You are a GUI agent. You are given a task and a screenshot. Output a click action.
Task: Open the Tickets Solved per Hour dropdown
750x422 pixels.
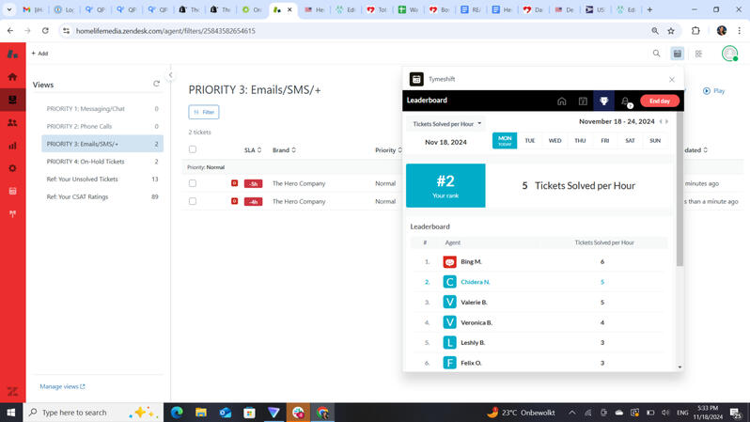click(446, 124)
